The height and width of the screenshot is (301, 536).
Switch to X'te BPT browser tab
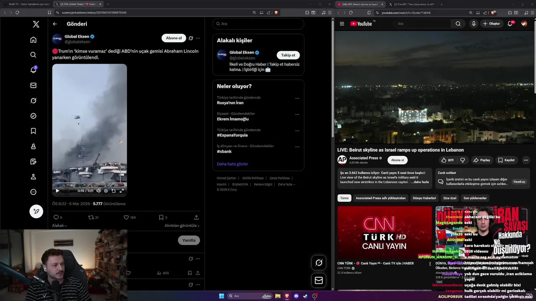point(412,4)
